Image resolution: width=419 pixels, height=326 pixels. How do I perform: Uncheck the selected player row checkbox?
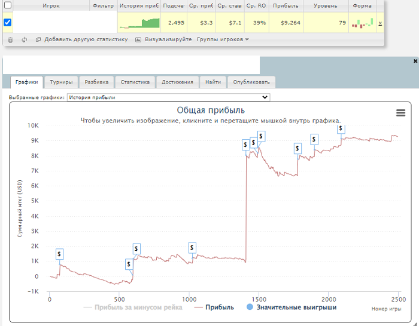[7, 23]
